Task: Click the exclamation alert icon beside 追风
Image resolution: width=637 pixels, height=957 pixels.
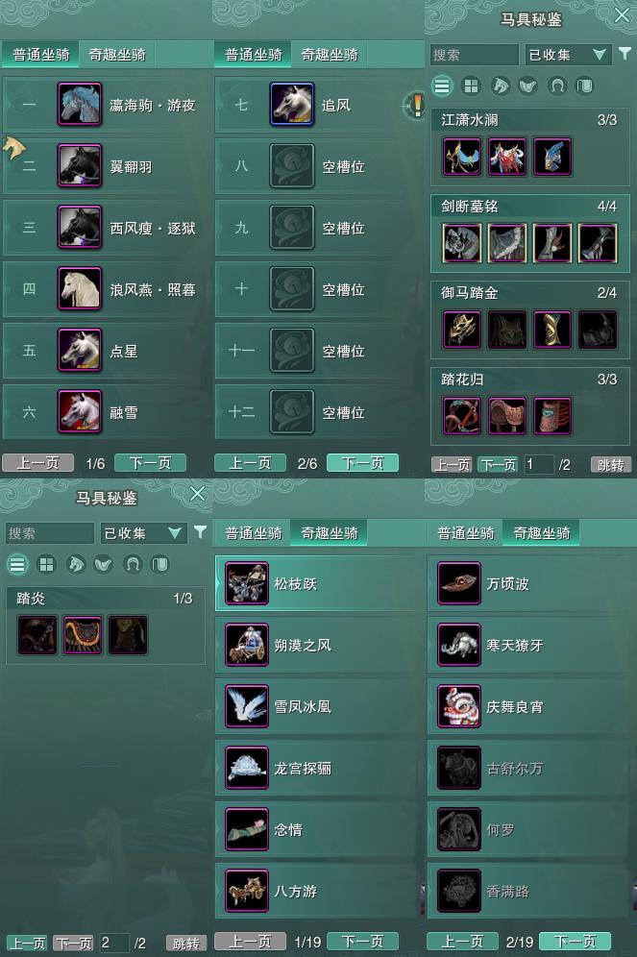Action: (417, 105)
